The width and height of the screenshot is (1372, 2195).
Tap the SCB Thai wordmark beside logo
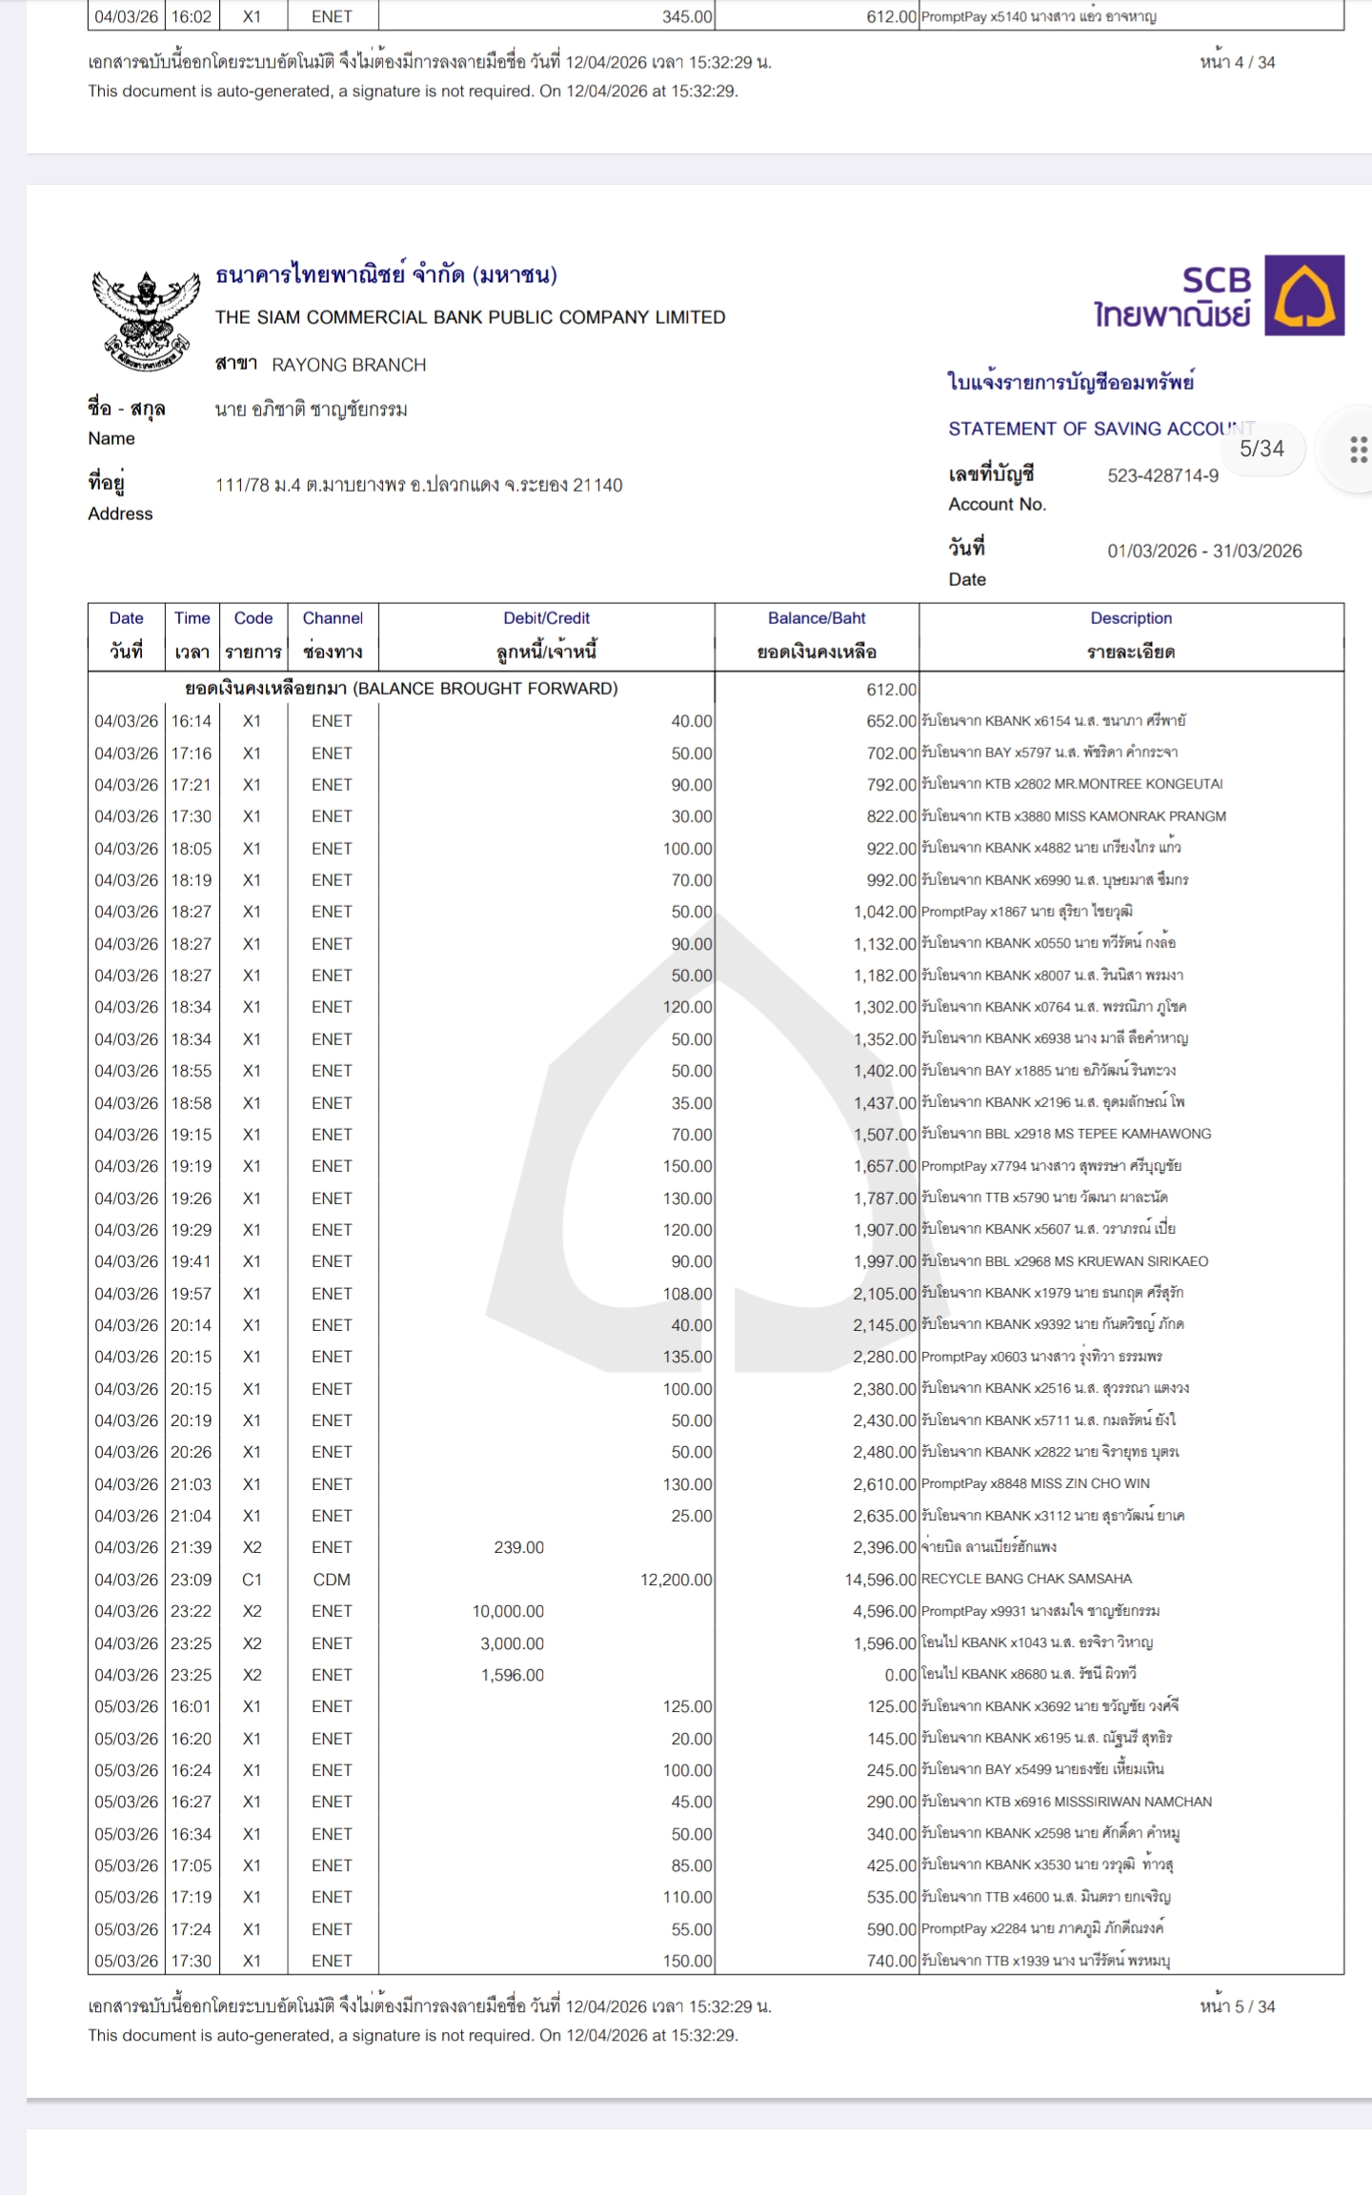pyautogui.click(x=1173, y=297)
